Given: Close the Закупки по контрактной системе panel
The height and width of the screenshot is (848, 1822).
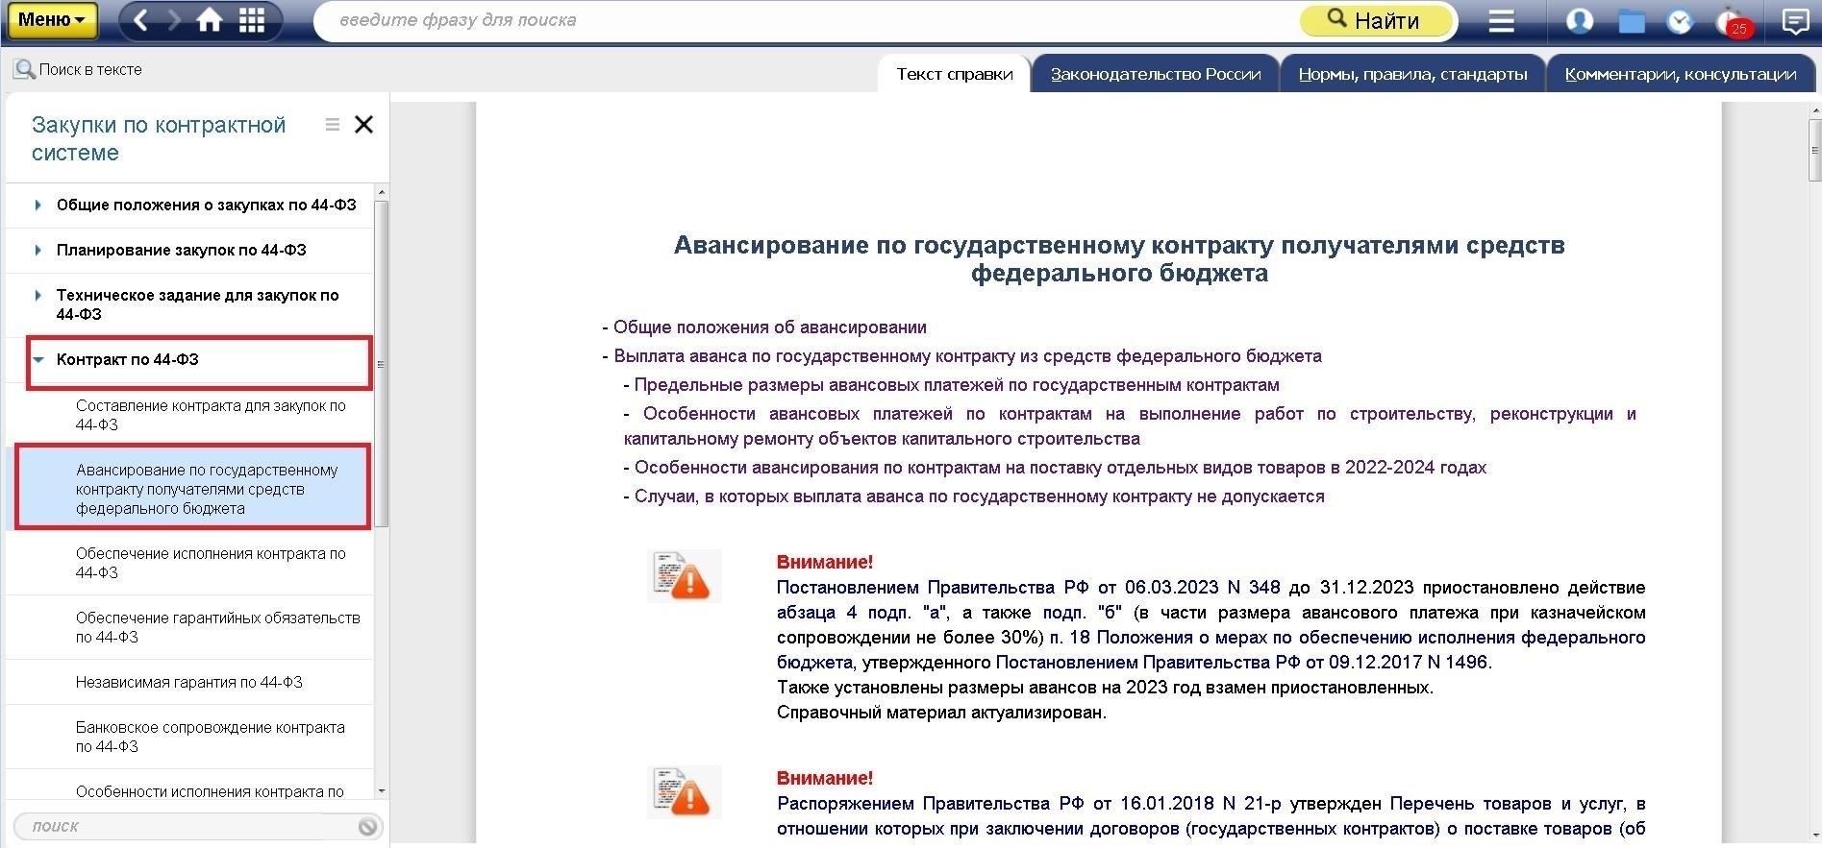Looking at the screenshot, I should tap(363, 124).
